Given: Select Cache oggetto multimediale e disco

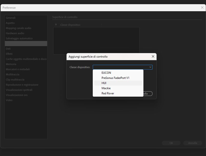Looking at the screenshot, I should click(x=26, y=59).
